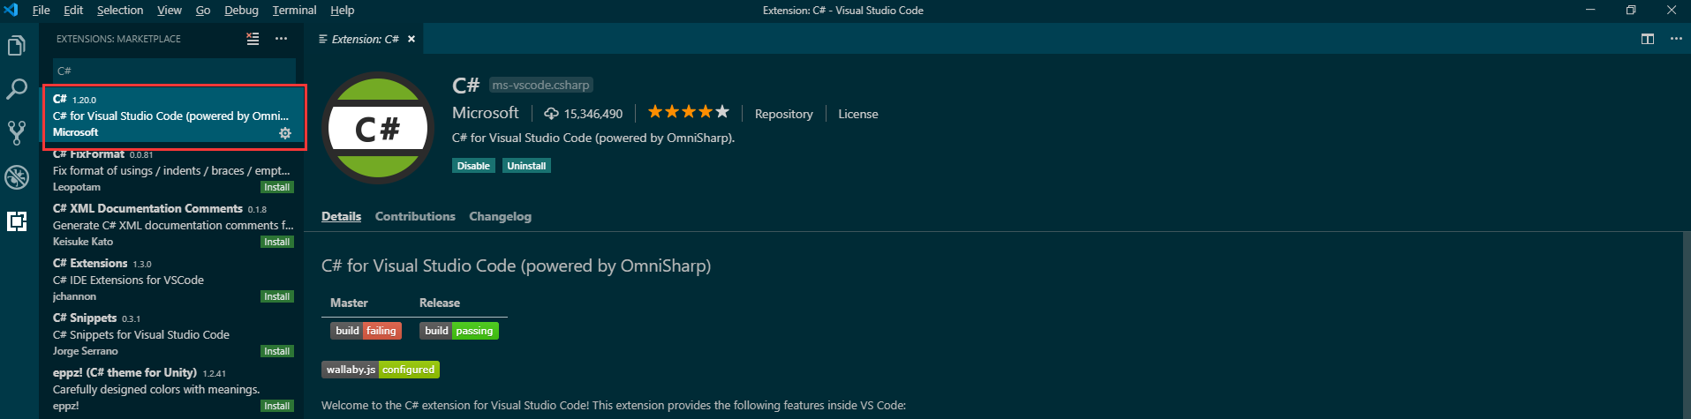Close the Extension: C# tab
The width and height of the screenshot is (1691, 419).
point(411,39)
